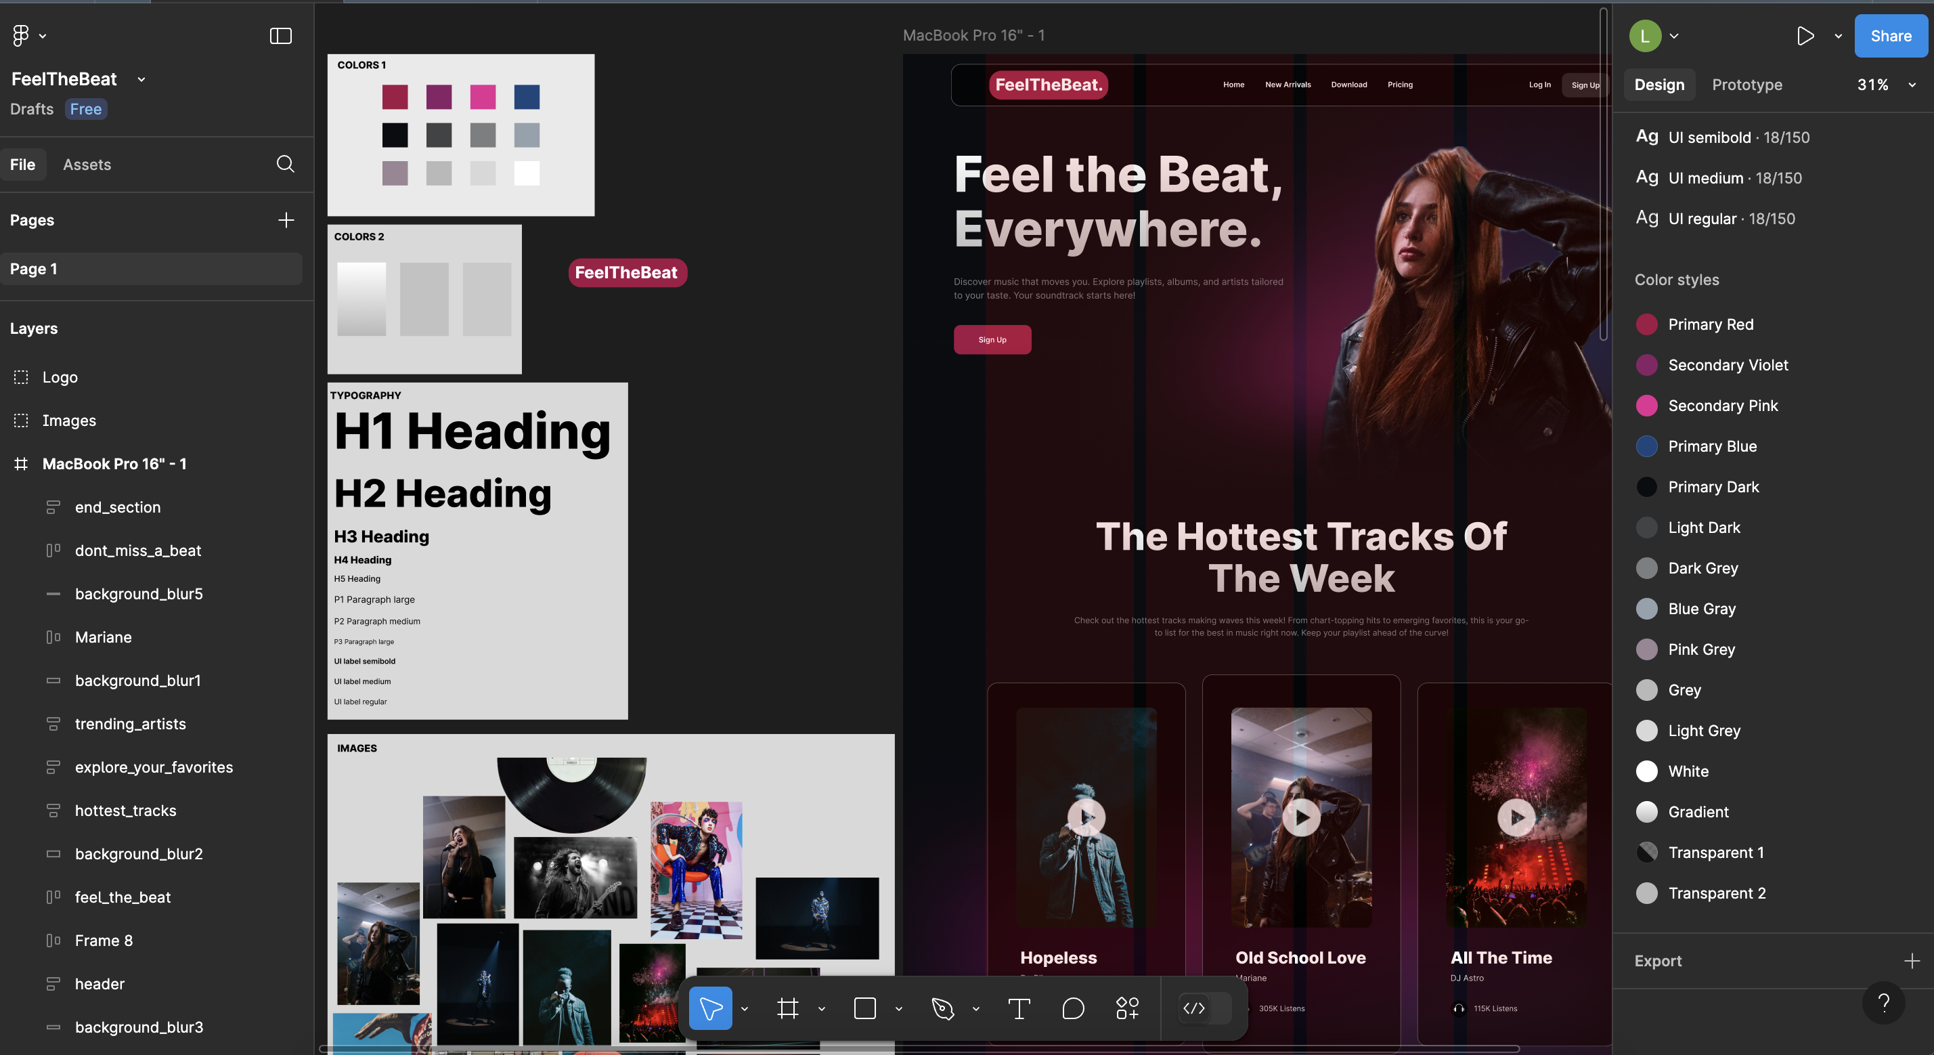This screenshot has width=1934, height=1055.
Task: Select the Pen tool in toolbar
Action: (942, 1008)
